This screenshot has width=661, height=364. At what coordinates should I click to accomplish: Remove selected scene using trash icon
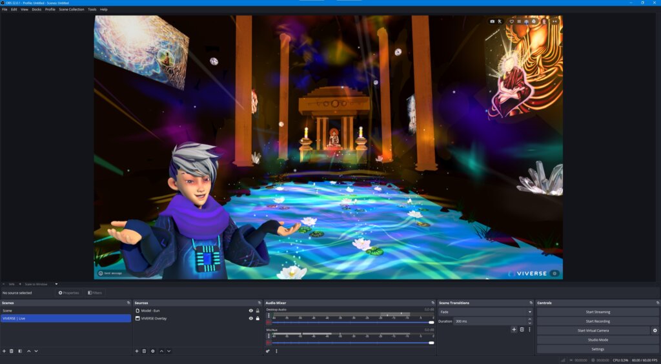[x=12, y=351]
